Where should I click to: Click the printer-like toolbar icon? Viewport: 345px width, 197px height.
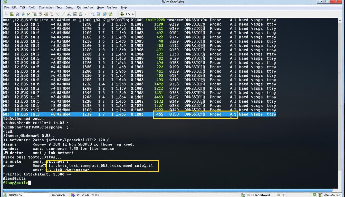[69, 14]
